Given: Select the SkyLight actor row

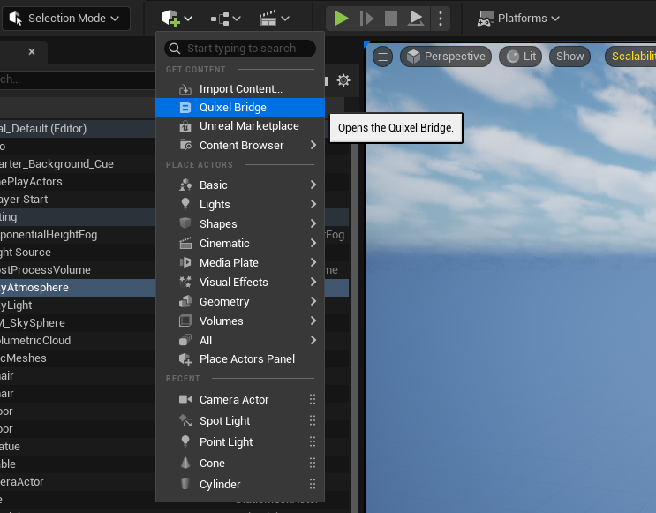Looking at the screenshot, I should [x=78, y=305].
